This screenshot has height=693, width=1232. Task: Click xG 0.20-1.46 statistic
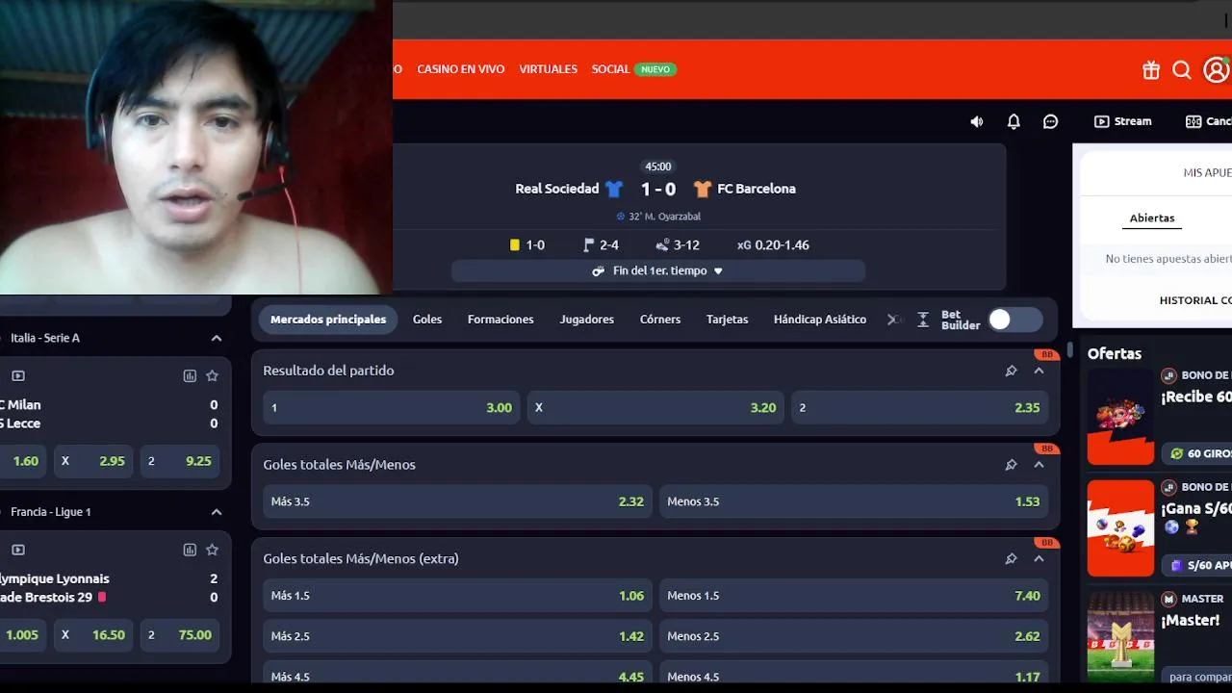click(x=773, y=245)
